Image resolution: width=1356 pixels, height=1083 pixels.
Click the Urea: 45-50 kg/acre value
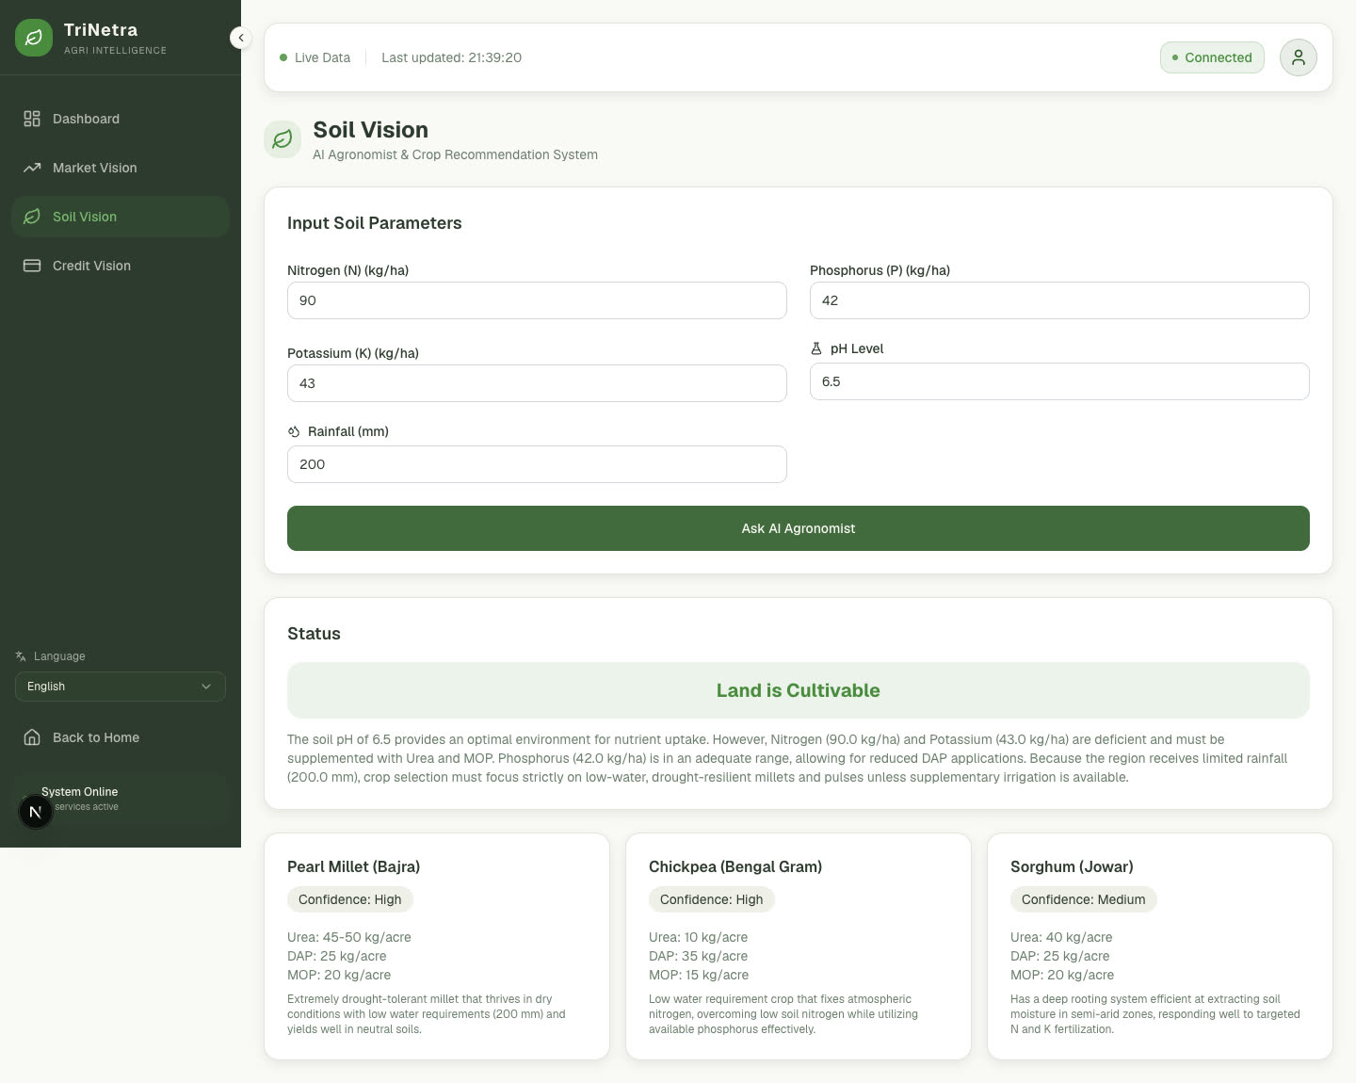(x=349, y=937)
